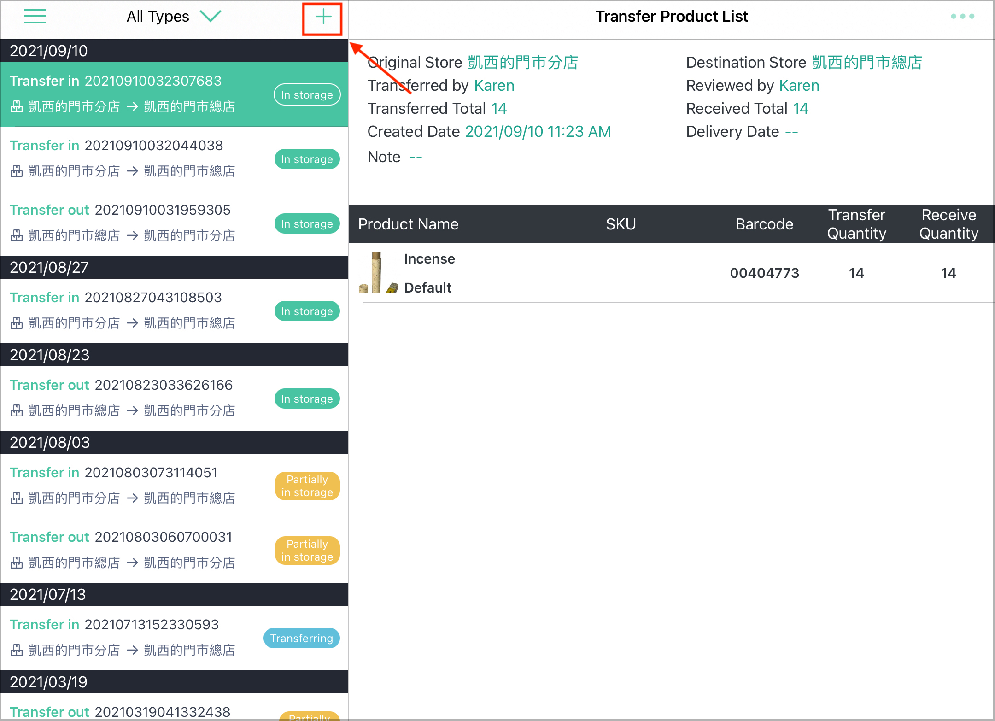Click the store icon in row 20210910031959305

(x=17, y=236)
